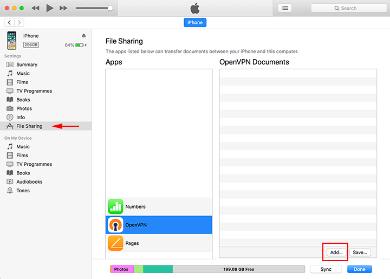The image size is (390, 279).
Task: Open the list view button in toolbar
Action: point(285,8)
